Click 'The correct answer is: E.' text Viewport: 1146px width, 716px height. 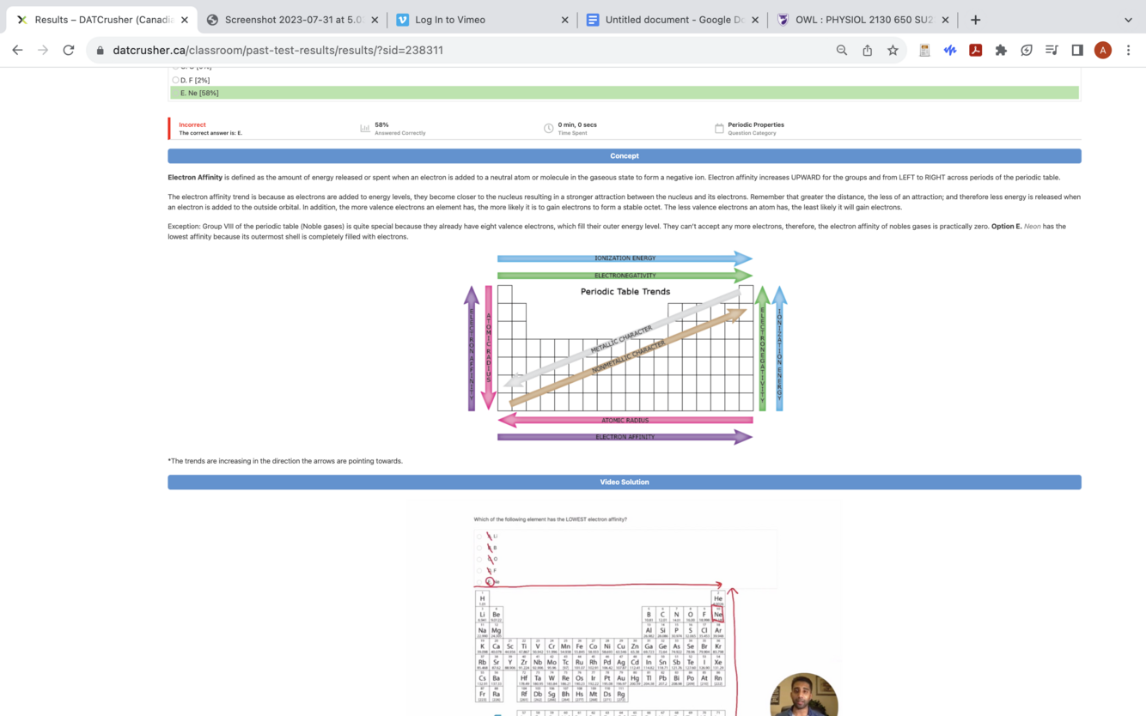click(210, 133)
